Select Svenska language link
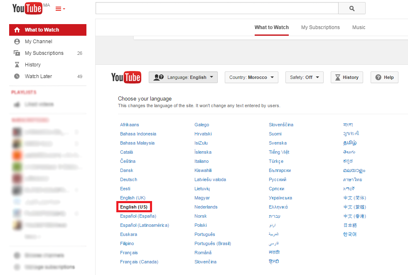 278,143
